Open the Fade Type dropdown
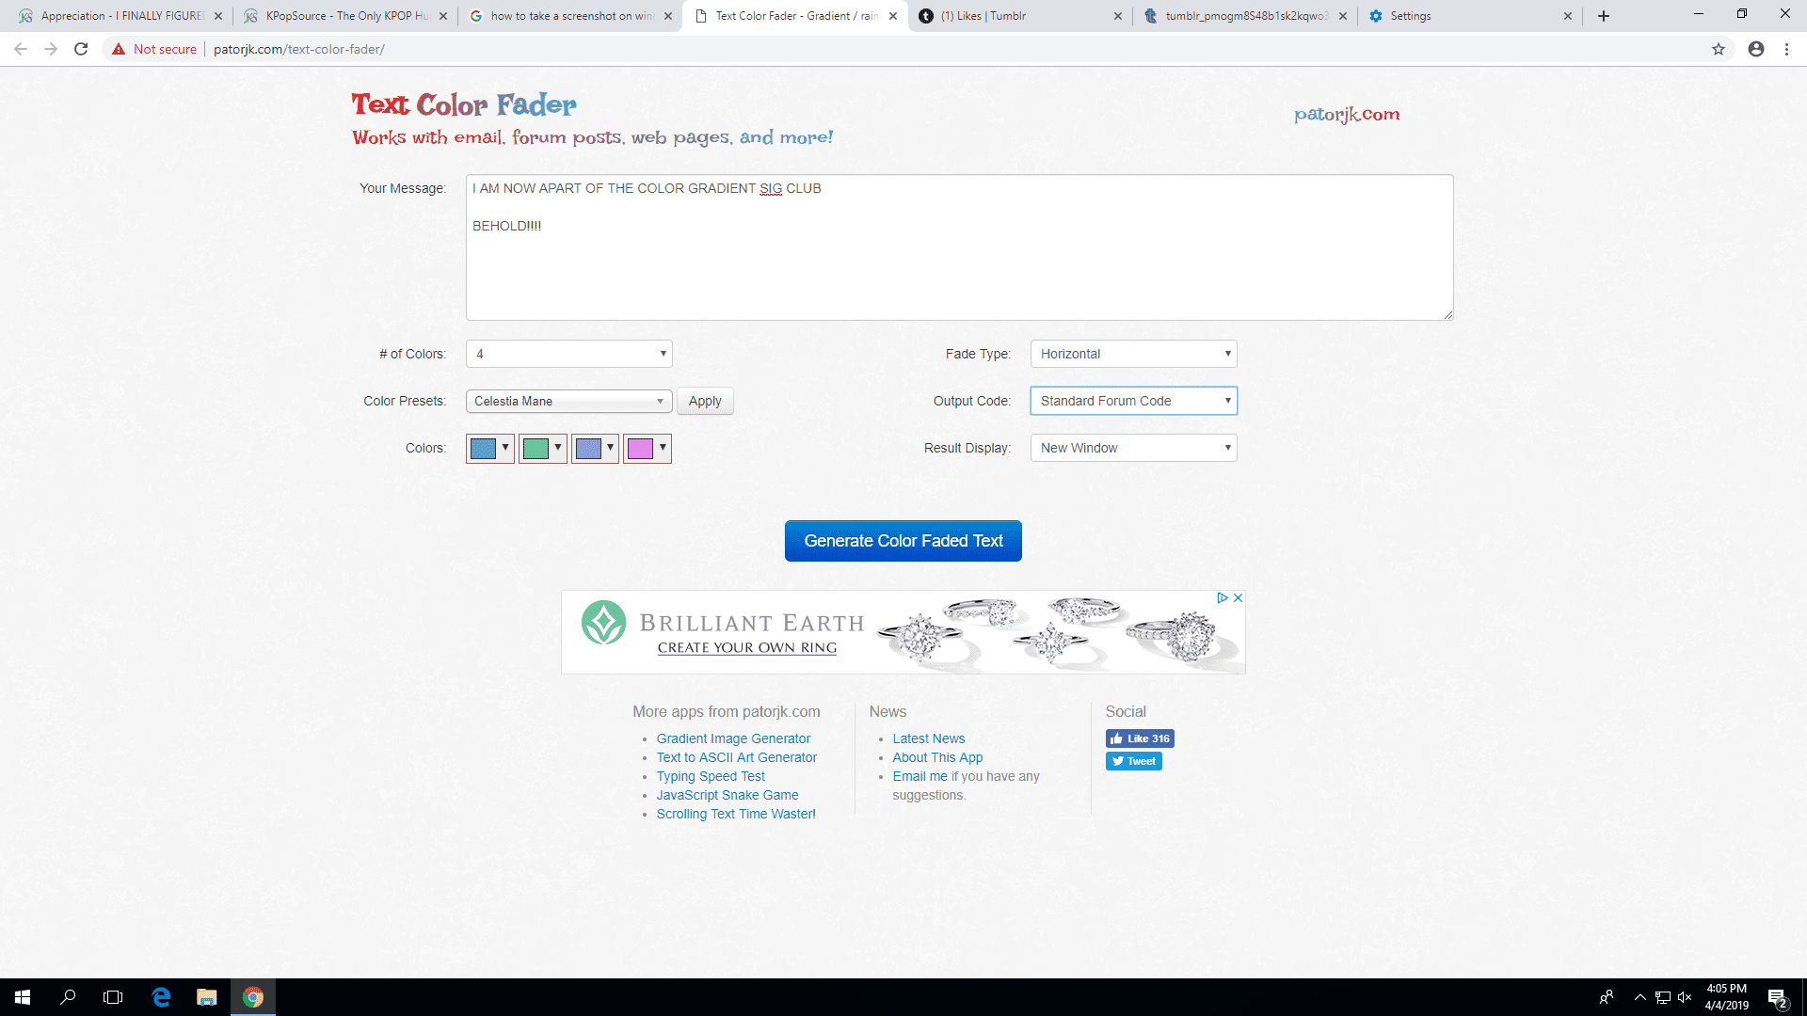 click(x=1133, y=354)
